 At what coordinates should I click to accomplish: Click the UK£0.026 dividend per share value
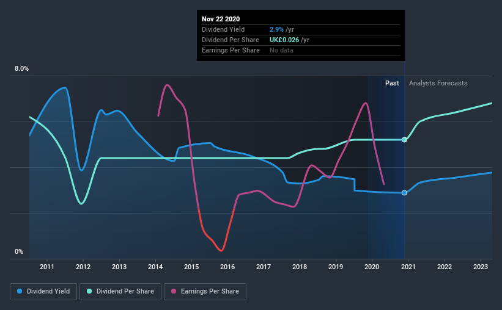tap(284, 40)
